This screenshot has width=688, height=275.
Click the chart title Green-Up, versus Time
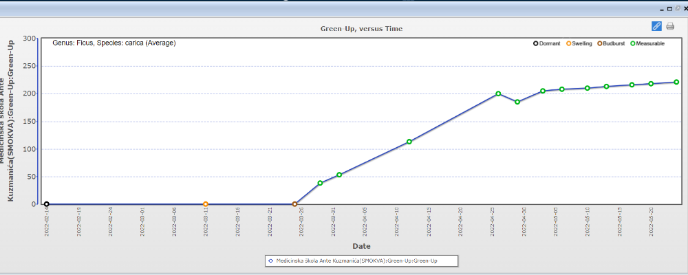click(x=361, y=28)
